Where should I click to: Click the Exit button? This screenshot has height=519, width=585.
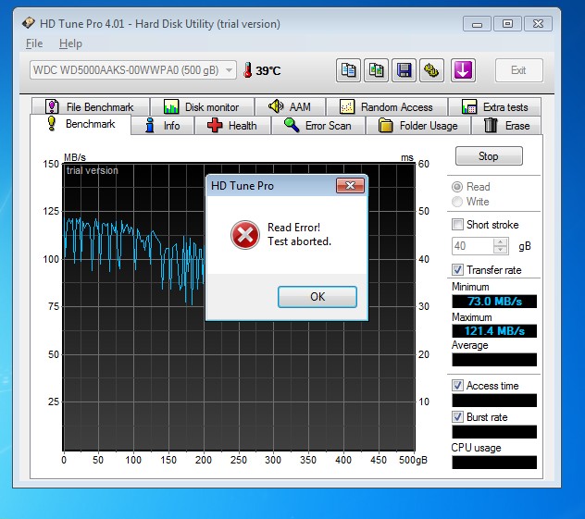518,70
